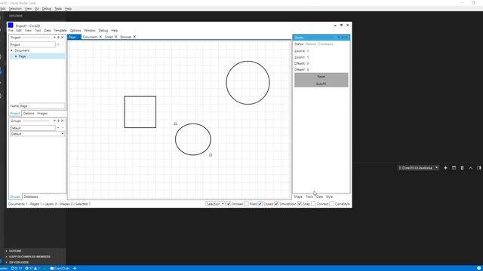Toggle the Stroked checkbox
The height and width of the screenshot is (271, 483).
(229, 204)
